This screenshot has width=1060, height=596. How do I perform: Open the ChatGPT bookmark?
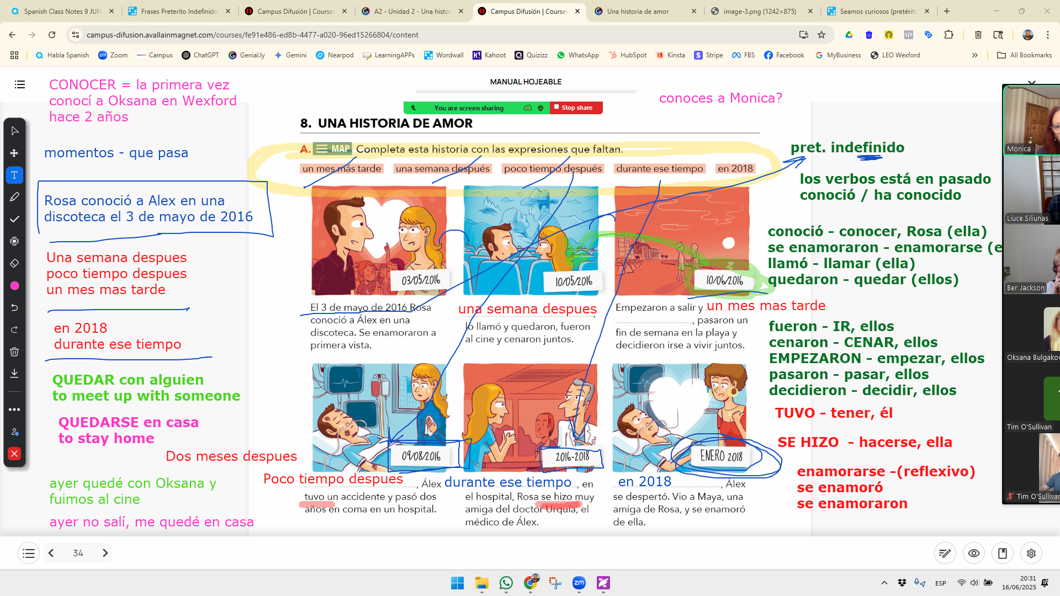pyautogui.click(x=200, y=55)
